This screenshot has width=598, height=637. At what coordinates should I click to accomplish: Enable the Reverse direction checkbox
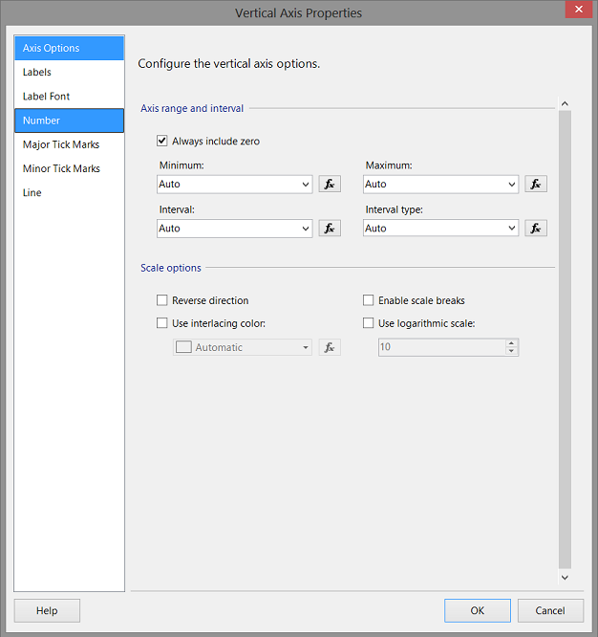pyautogui.click(x=162, y=300)
